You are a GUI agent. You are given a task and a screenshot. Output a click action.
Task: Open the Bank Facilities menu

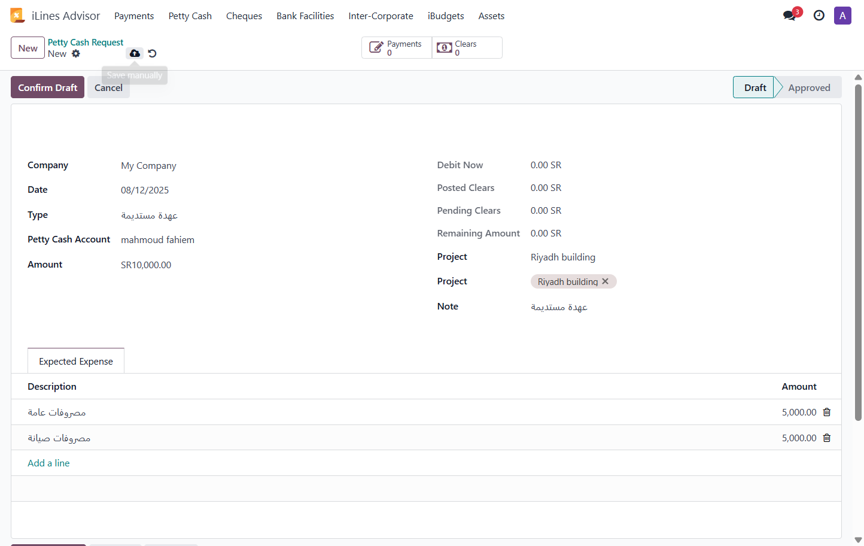(x=305, y=16)
